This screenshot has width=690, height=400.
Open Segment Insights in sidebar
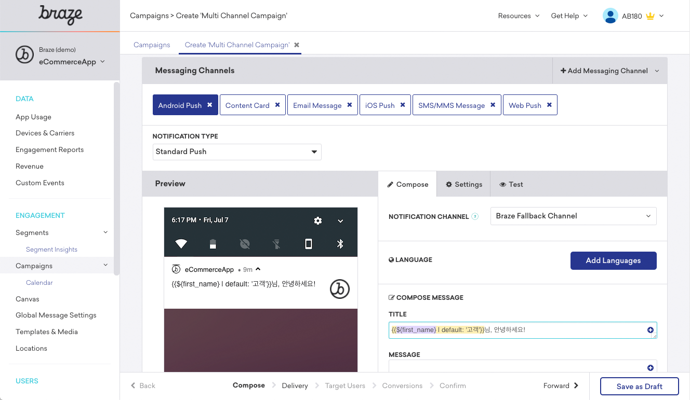click(51, 250)
